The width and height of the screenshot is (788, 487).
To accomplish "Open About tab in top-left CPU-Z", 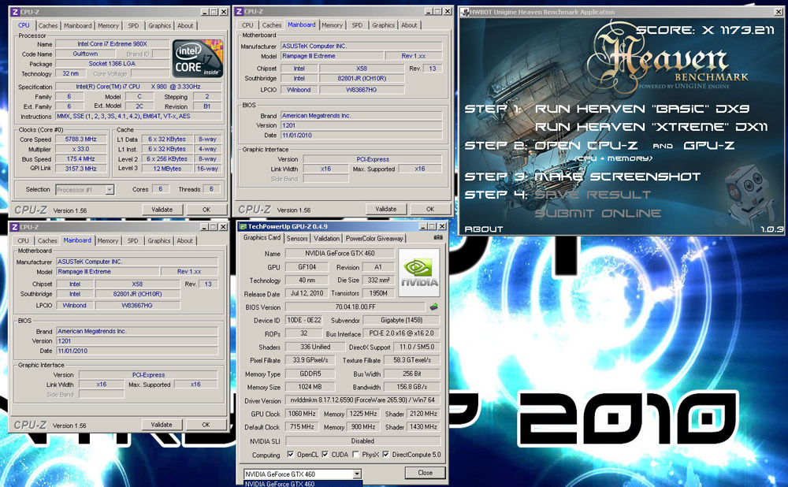I will tap(185, 26).
